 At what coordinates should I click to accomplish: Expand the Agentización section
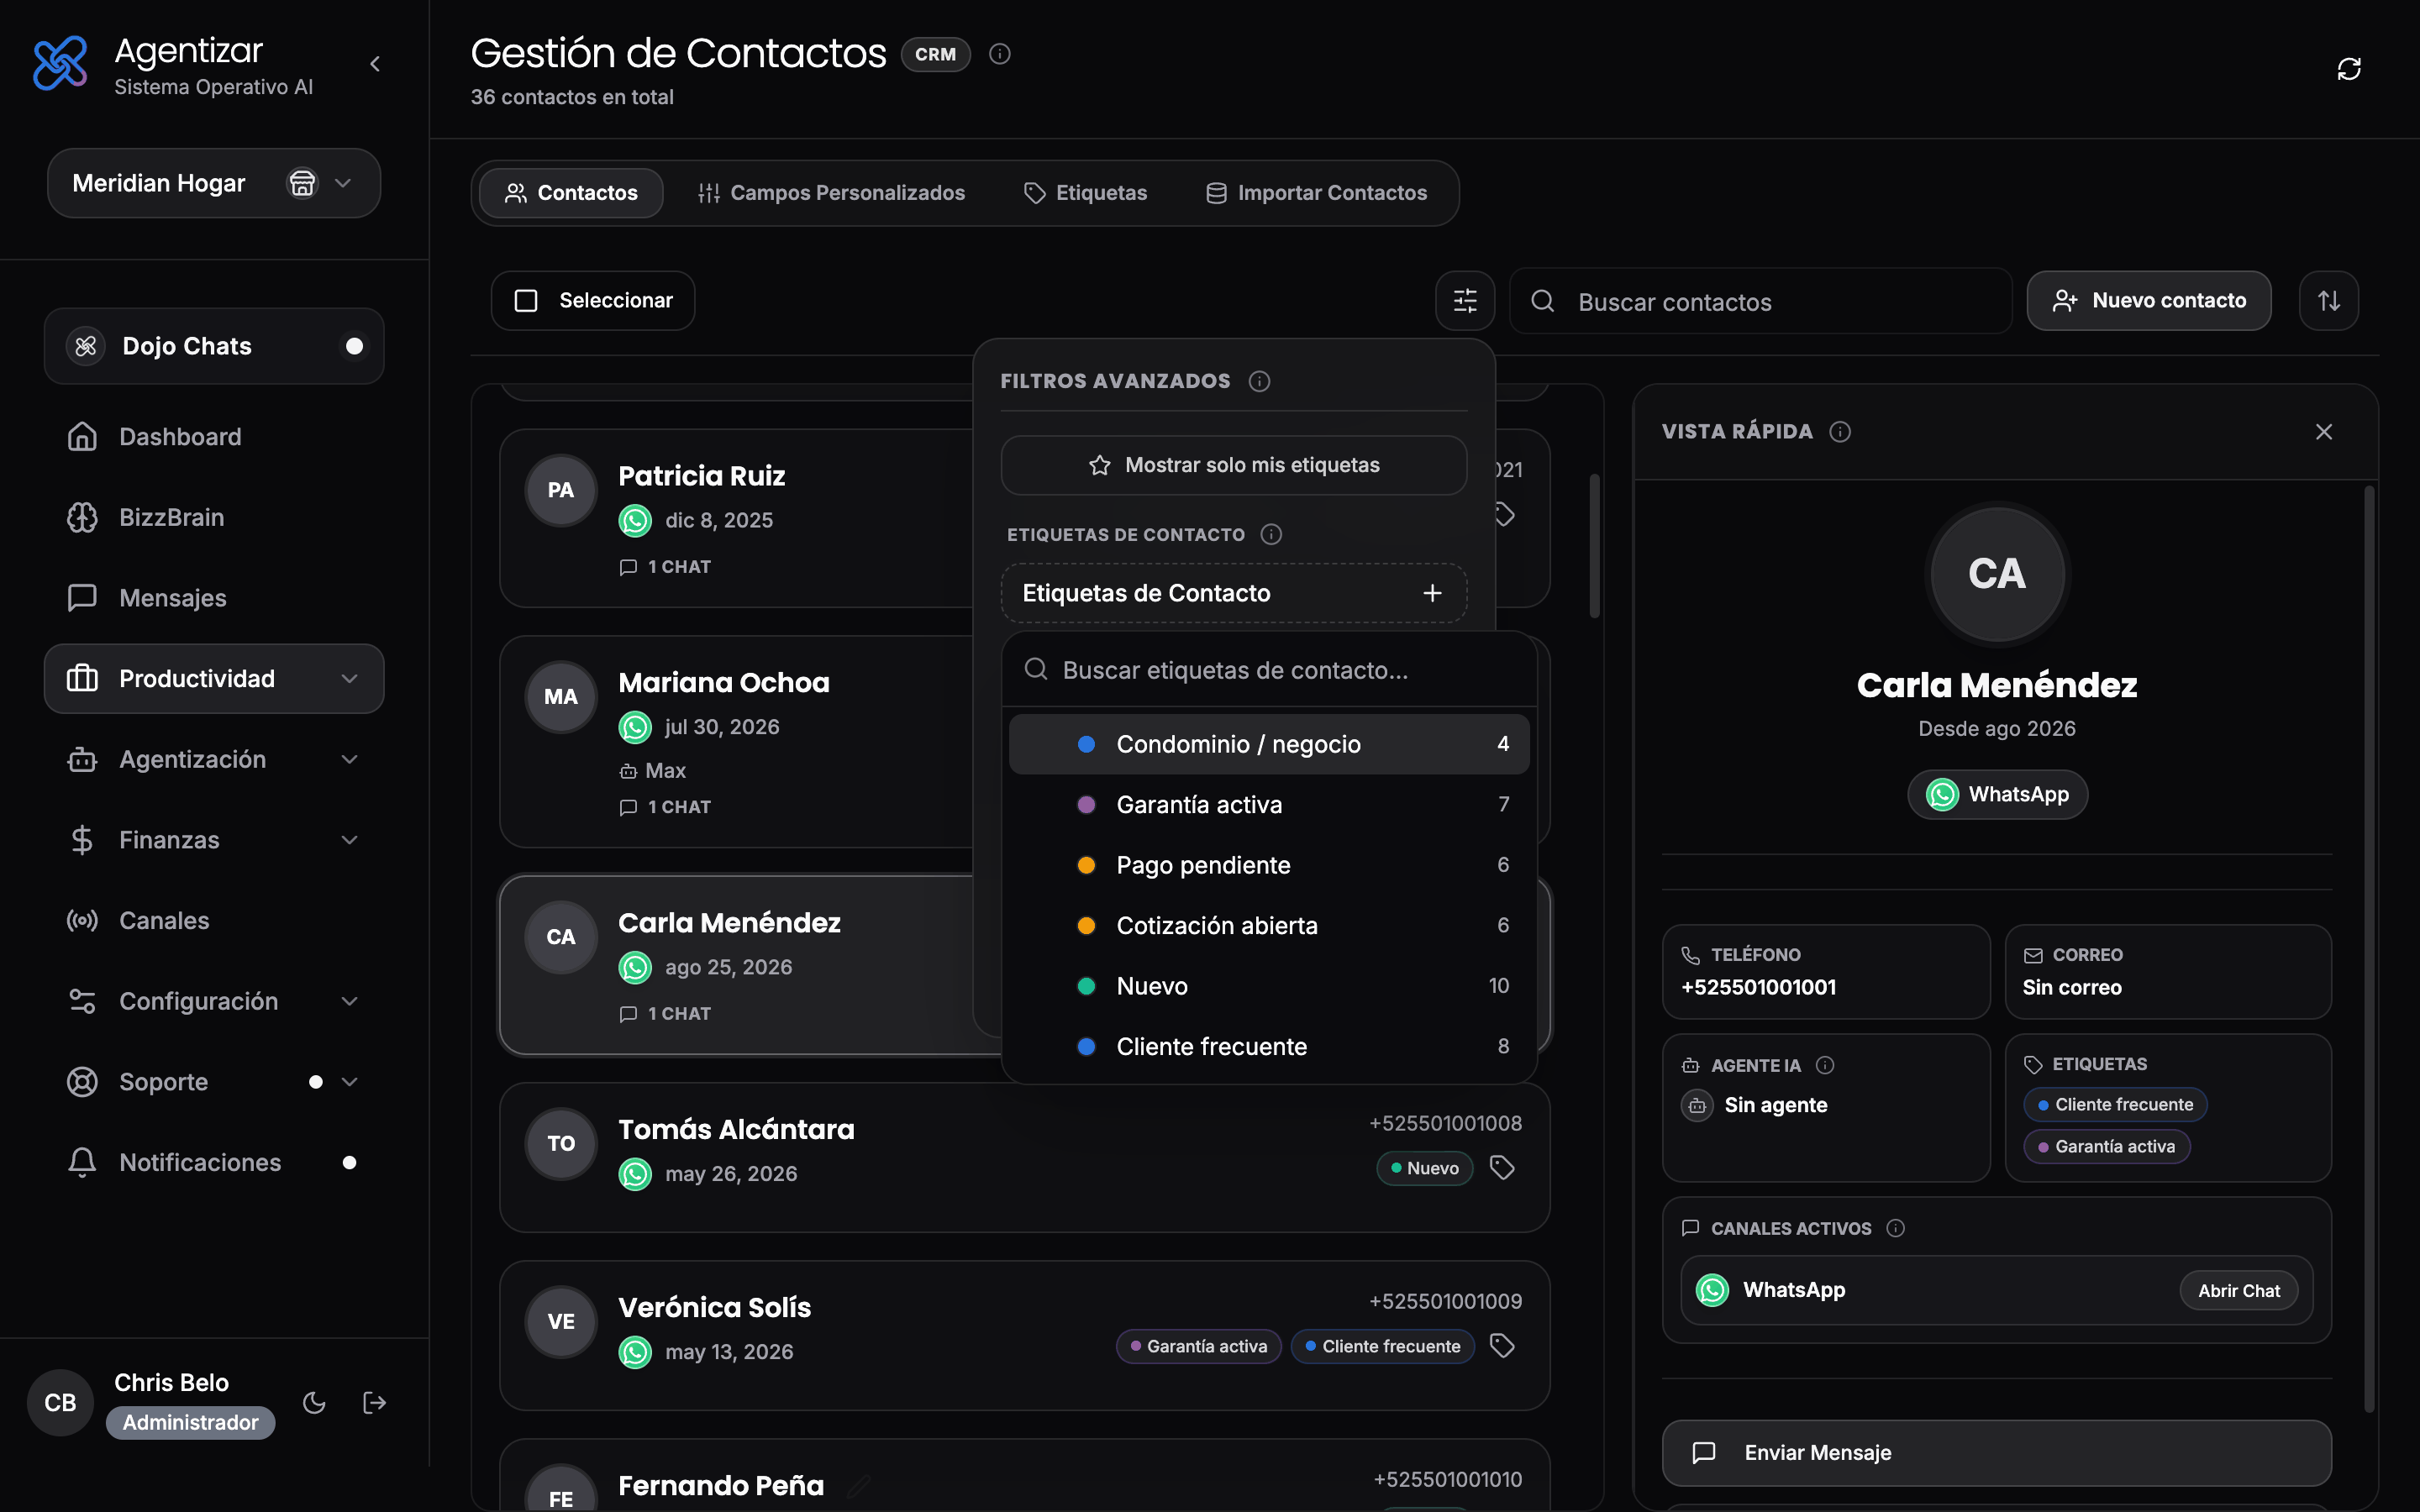coord(214,759)
